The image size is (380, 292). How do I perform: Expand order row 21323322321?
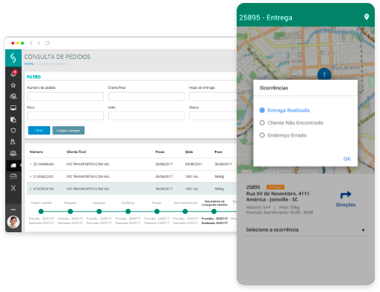(x=31, y=176)
